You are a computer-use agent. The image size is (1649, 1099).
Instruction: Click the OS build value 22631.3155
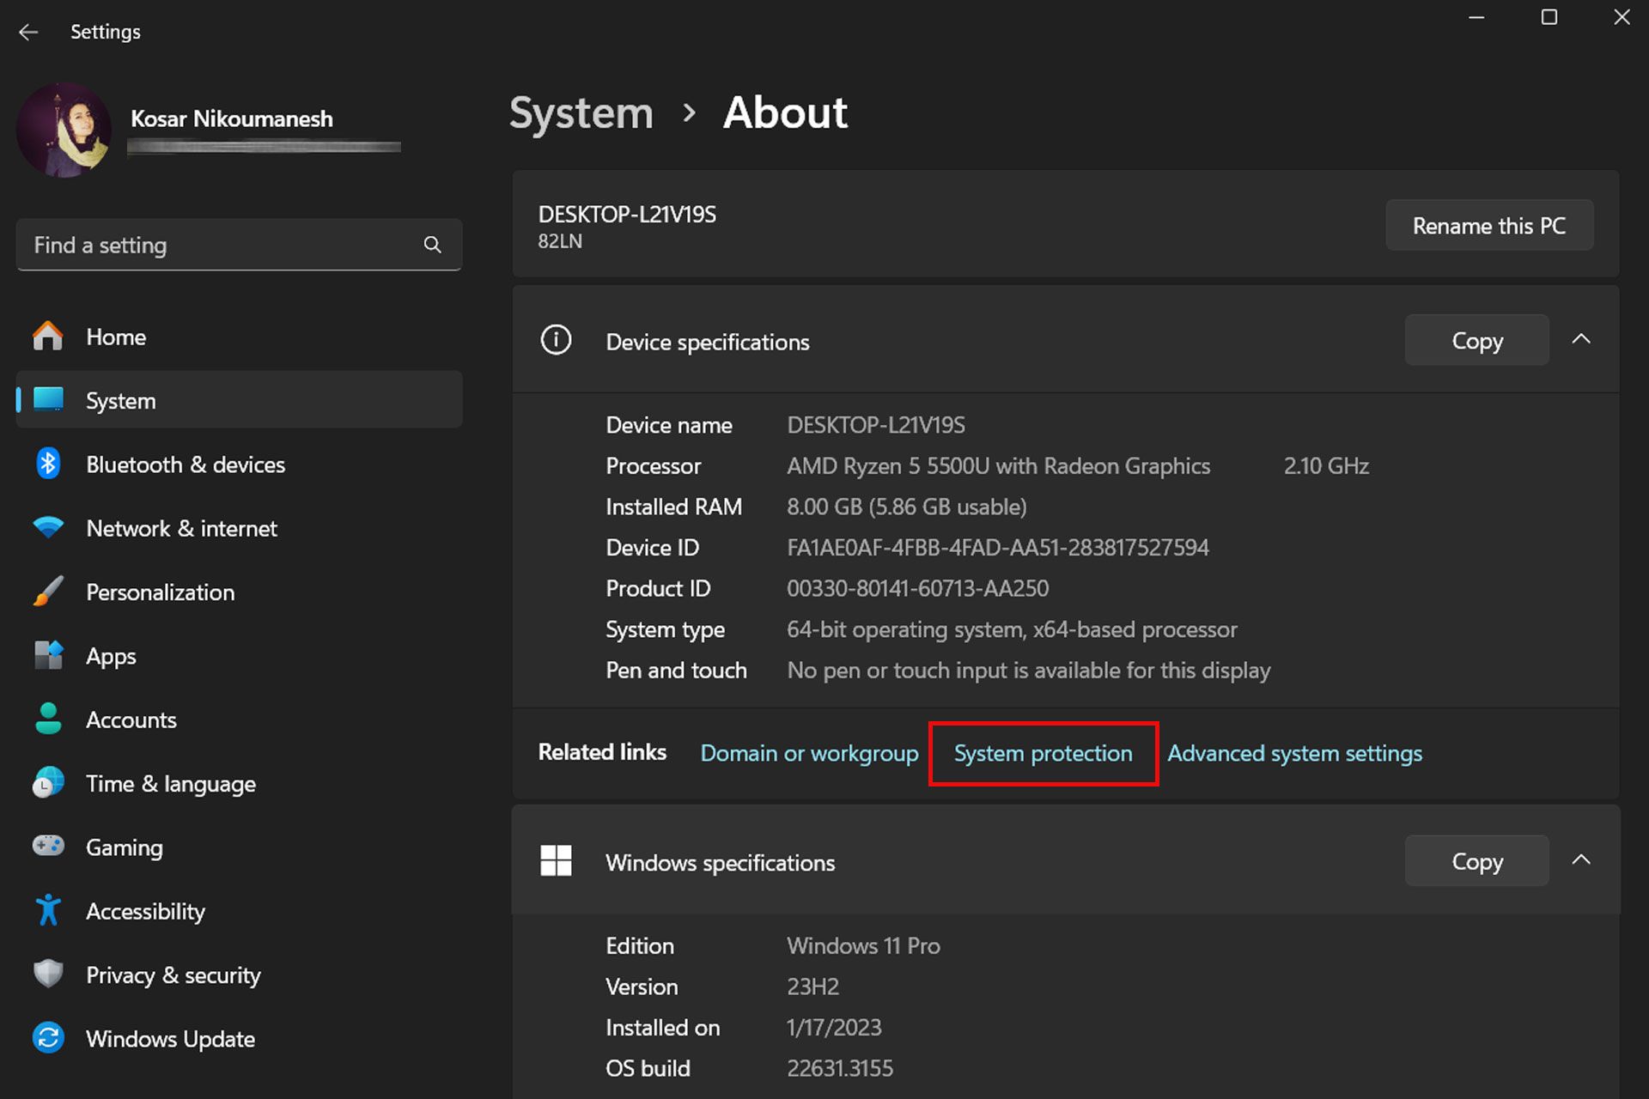840,1068
